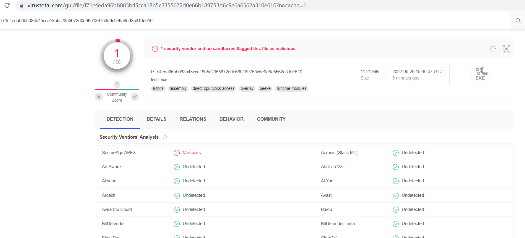This screenshot has width=525, height=238.
Task: Select the 64bits tag
Action: (158, 89)
